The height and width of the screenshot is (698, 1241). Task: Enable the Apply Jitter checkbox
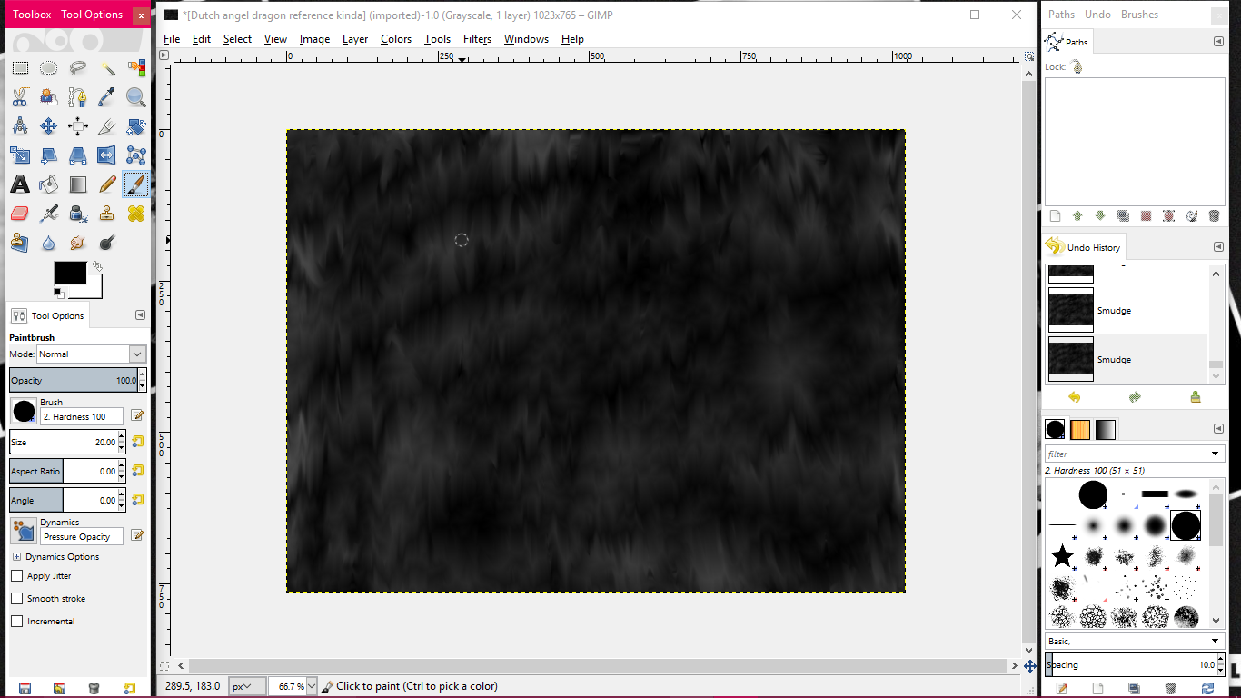16,576
